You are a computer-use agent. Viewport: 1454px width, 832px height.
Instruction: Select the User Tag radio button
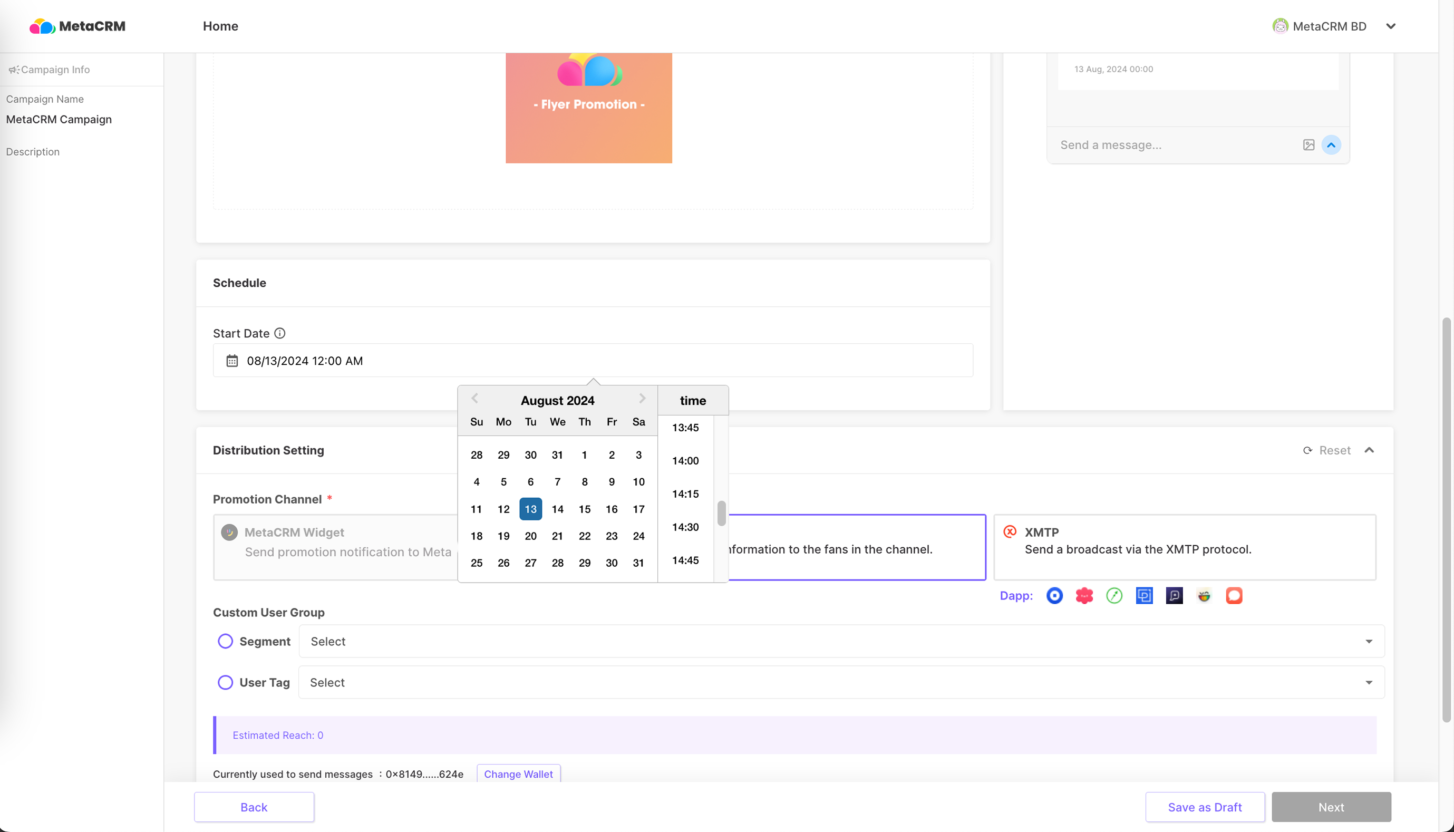click(225, 682)
